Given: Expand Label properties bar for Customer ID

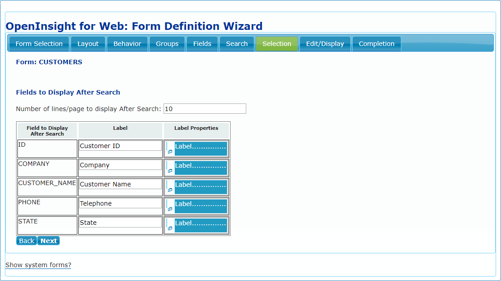Looking at the screenshot, I should pyautogui.click(x=201, y=149).
